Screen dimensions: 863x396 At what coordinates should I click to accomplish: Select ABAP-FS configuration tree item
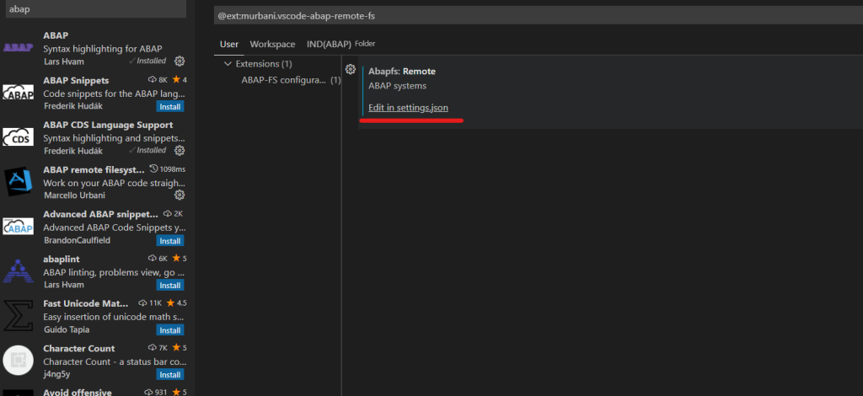click(x=283, y=80)
